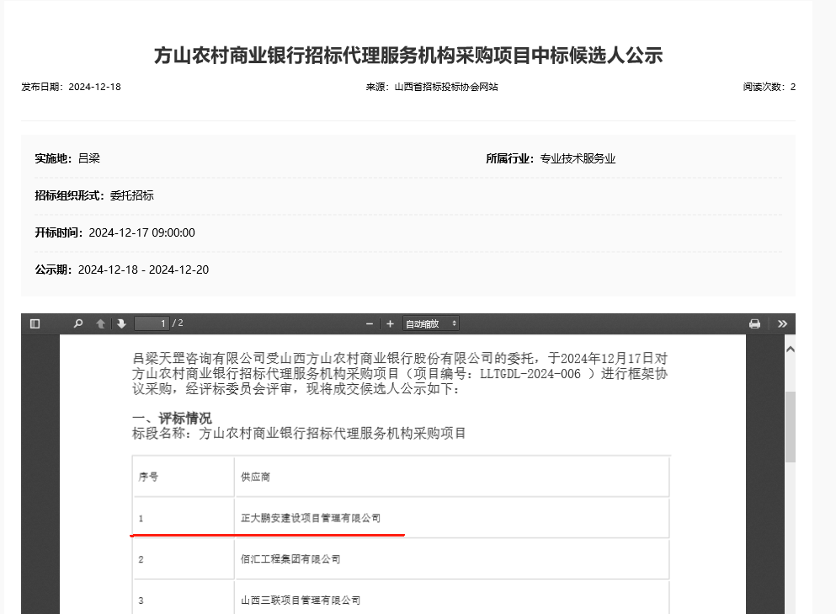Click the page number input field
836x614 pixels.
[x=152, y=323]
